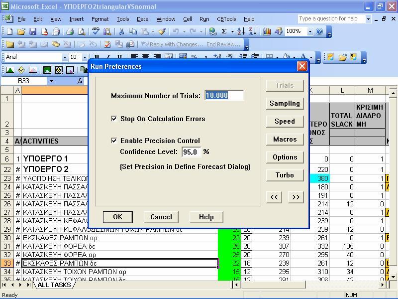Viewport: 398px width, 299px height.
Task: Expand the Name Box dropdown for B33
Action: click(51, 81)
